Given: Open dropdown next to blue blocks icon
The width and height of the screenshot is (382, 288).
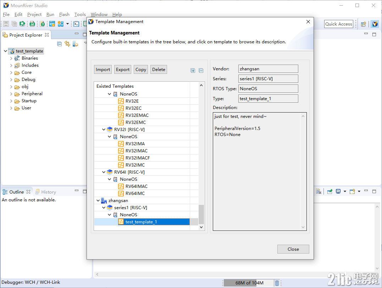Looking at the screenshot, I should [67, 24].
